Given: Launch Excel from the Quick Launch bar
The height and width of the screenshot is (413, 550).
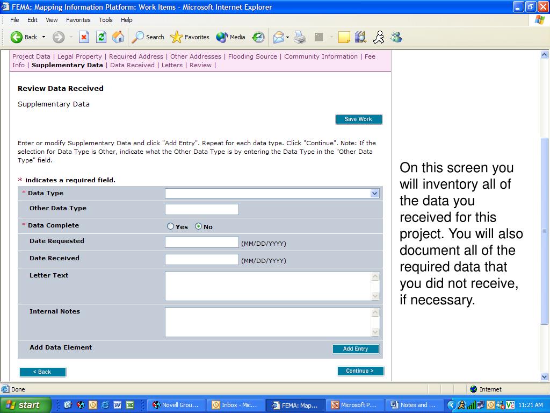Looking at the screenshot, I should [130, 405].
